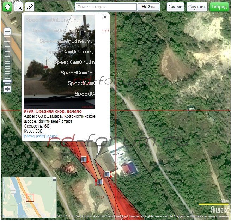
Task: Collapse the overview minimap
Action: point(54,179)
